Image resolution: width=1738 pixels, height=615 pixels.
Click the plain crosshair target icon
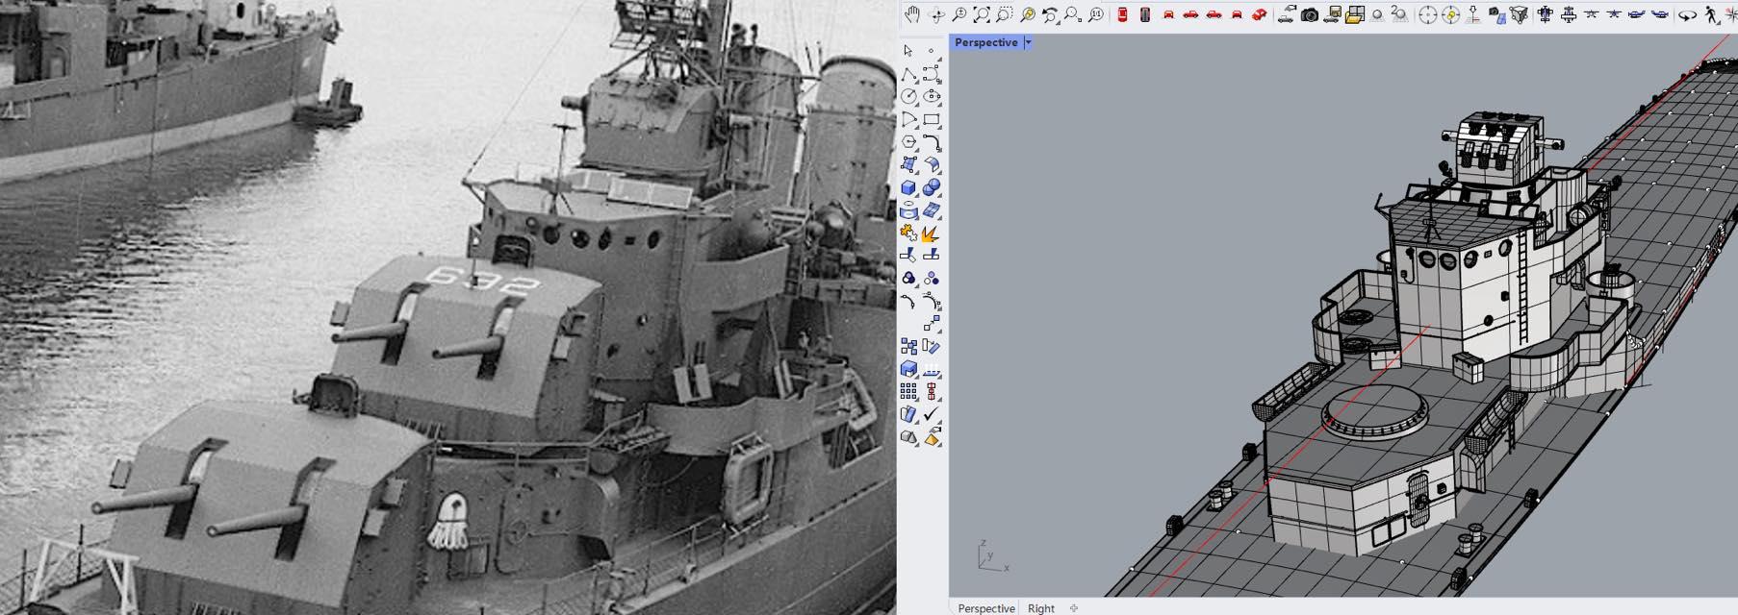click(x=1428, y=14)
